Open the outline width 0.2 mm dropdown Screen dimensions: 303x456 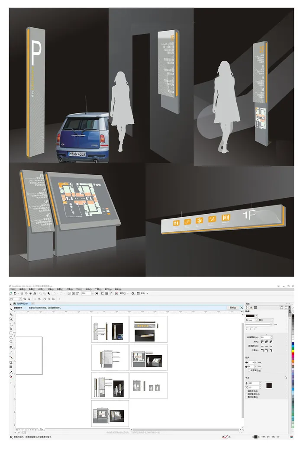pos(256,320)
